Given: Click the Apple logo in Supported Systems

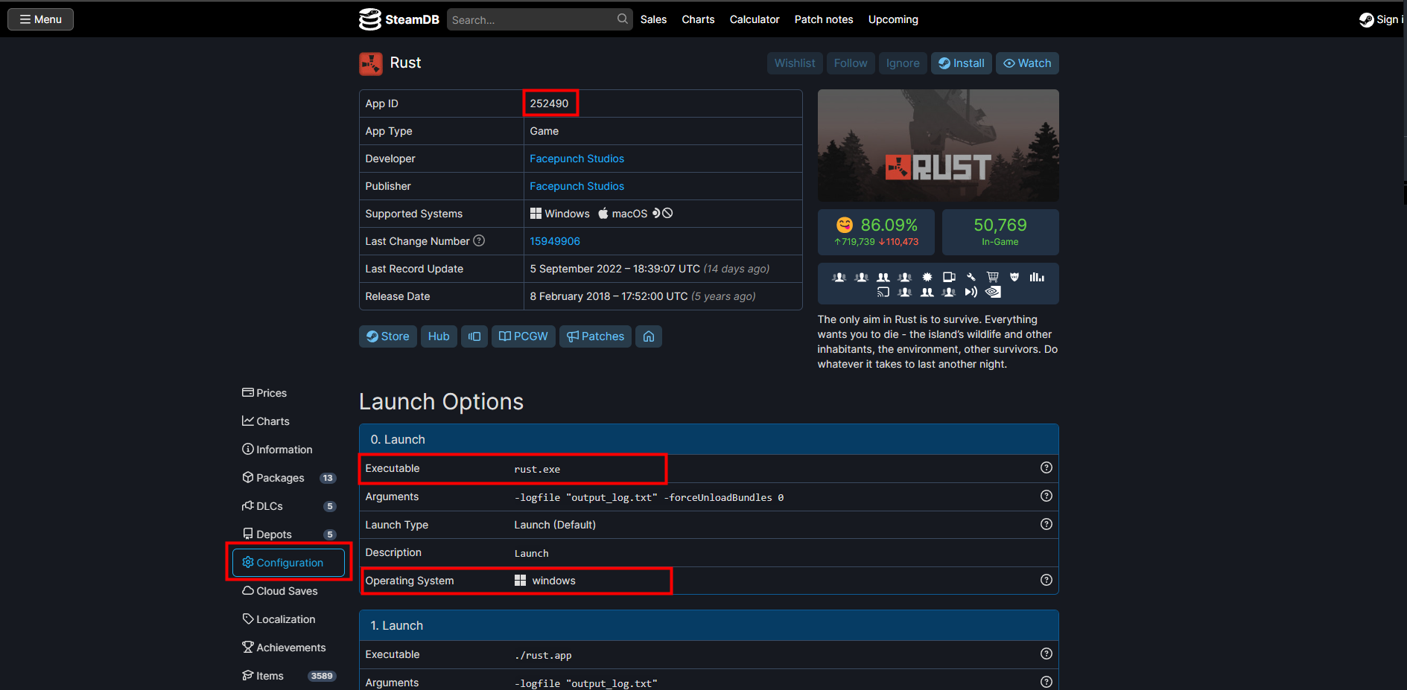Looking at the screenshot, I should (603, 214).
